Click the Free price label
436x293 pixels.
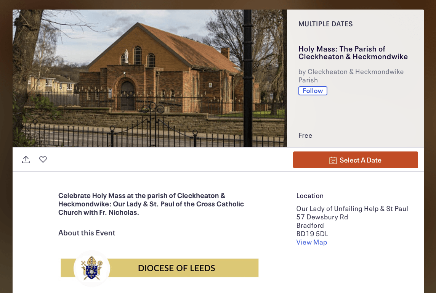tap(305, 135)
